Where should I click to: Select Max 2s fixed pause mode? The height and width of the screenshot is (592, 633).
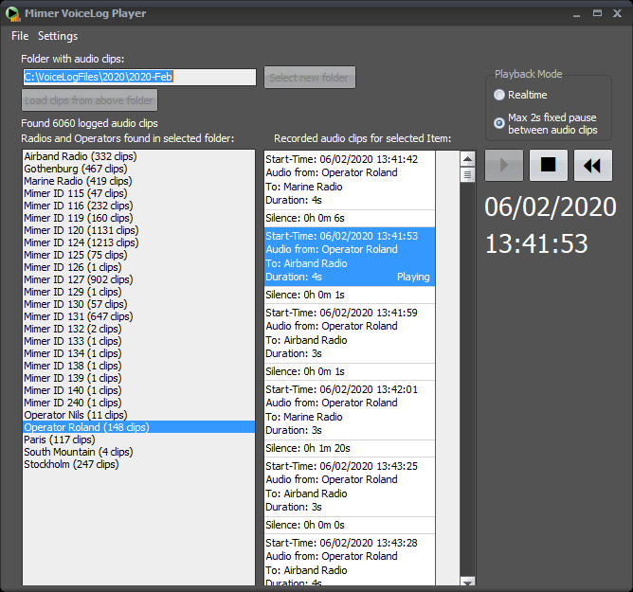(x=499, y=122)
